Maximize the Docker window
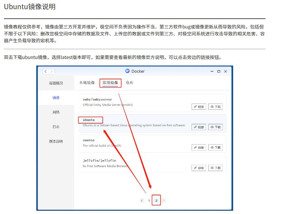291x214 pixels. point(219,71)
